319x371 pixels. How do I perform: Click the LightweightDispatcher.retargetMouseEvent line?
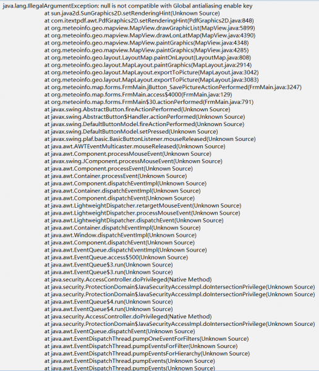(x=143, y=206)
